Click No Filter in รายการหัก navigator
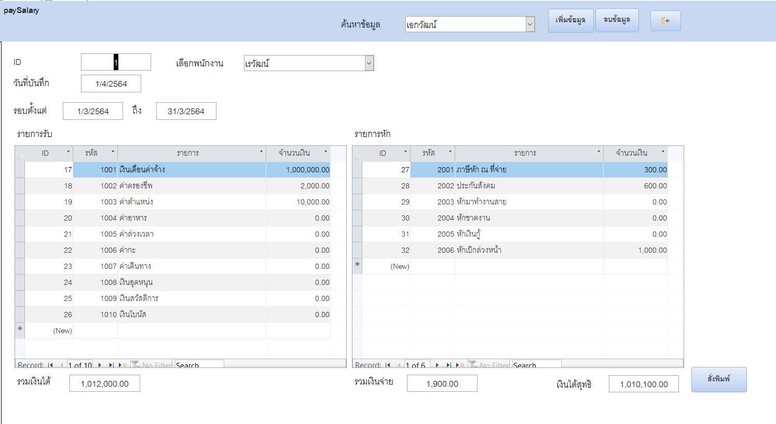 click(489, 365)
